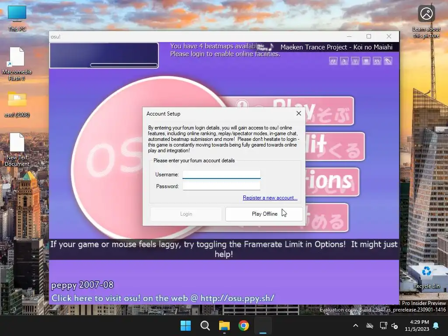Pause the currently playing song
Viewport: 448px width, 336px height.
[x=355, y=61]
